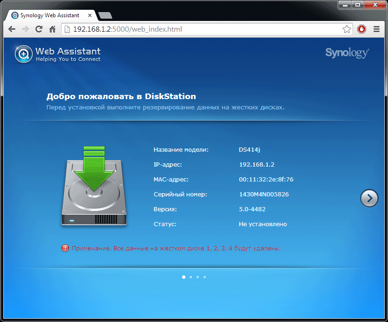Minimize the browser window

tap(345, 5)
